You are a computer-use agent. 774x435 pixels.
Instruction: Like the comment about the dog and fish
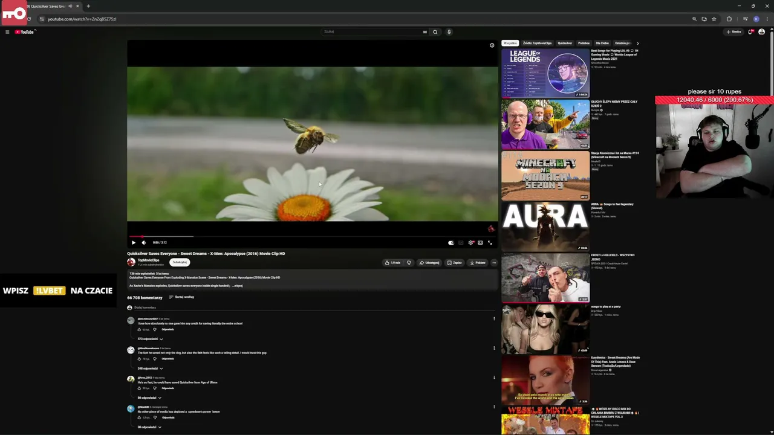pyautogui.click(x=139, y=359)
